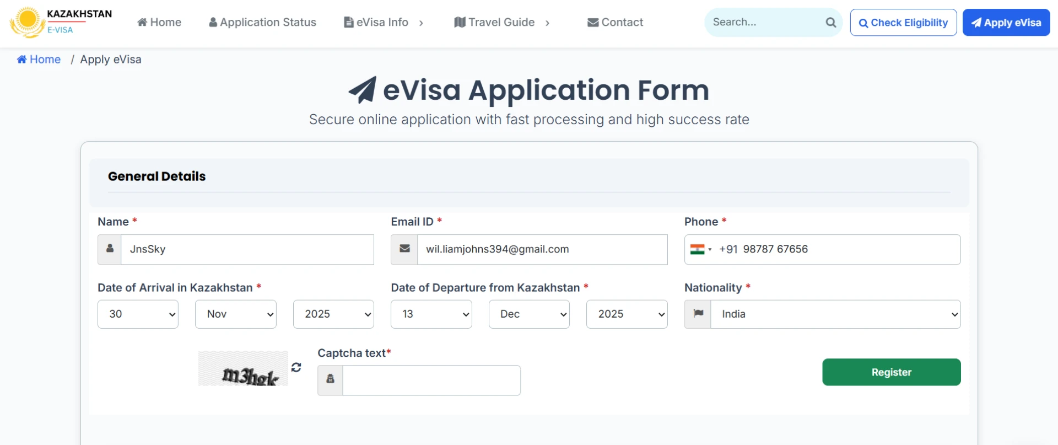The image size is (1058, 445).
Task: Open the arrival day dropdown showing 30
Action: [x=138, y=314]
